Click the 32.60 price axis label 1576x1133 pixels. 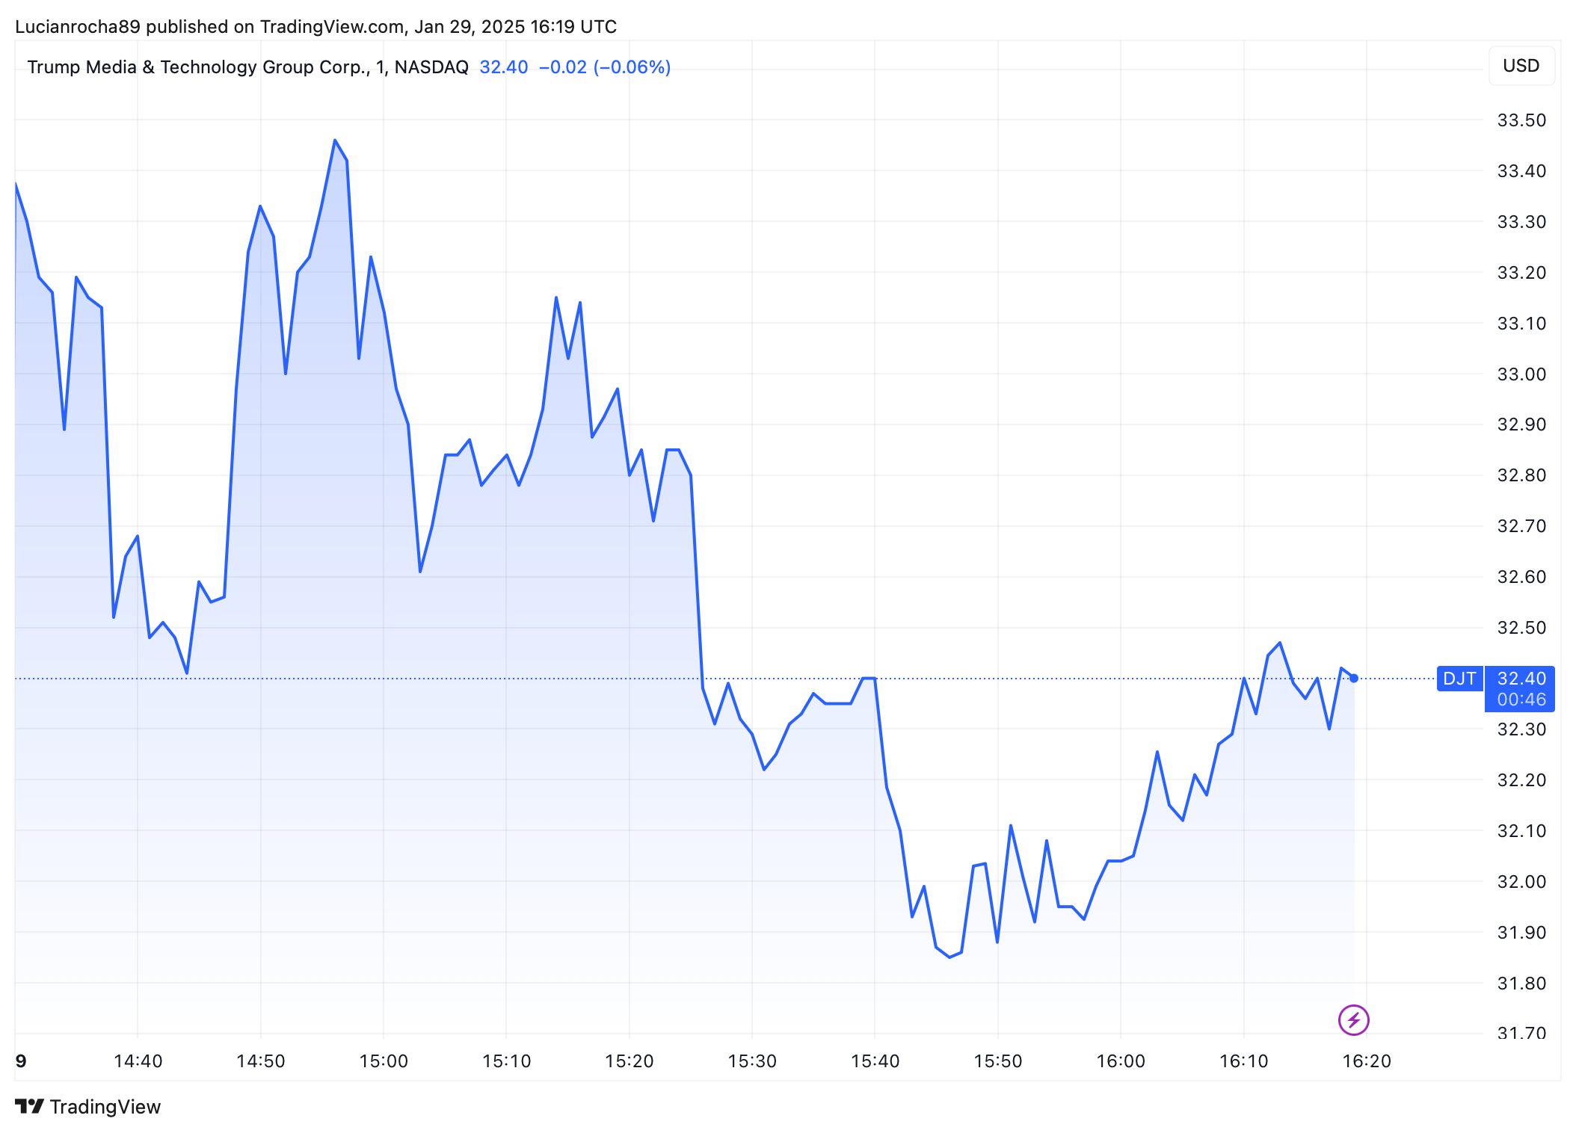point(1521,577)
